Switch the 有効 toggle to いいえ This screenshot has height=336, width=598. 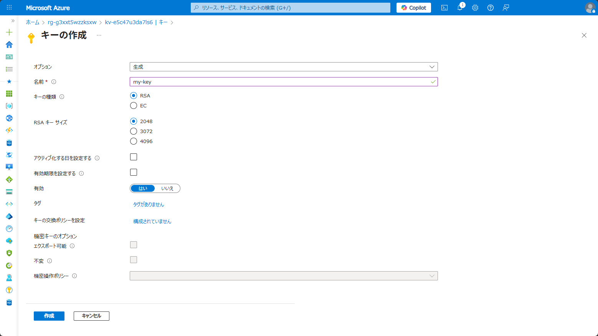click(167, 188)
